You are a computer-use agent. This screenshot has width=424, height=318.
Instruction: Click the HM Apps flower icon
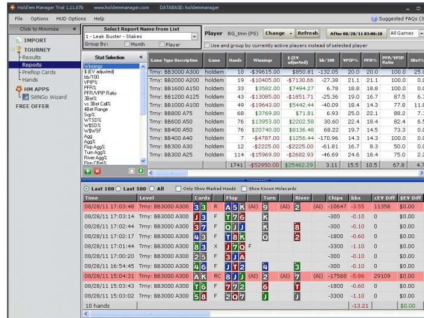pyautogui.click(x=19, y=89)
